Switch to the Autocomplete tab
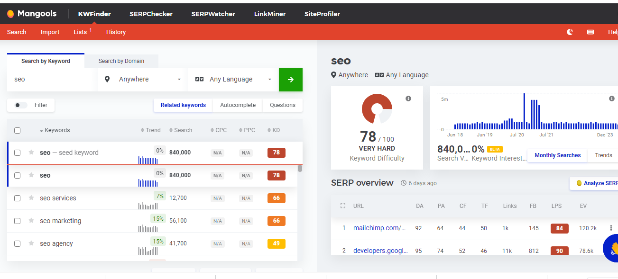The width and height of the screenshot is (618, 279). (238, 105)
